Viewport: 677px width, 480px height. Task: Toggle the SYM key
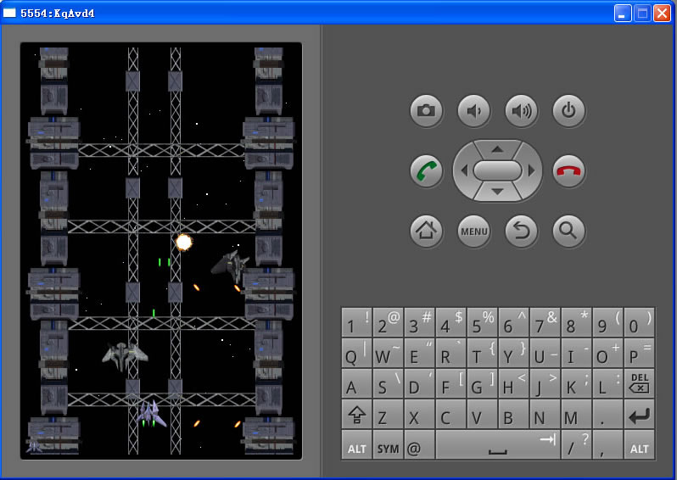388,447
